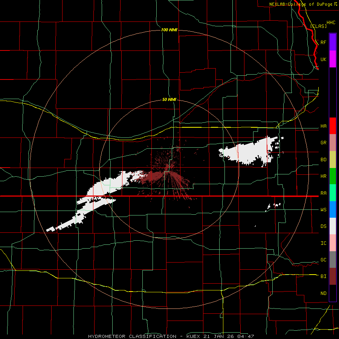Click the BI dark red legend swatch
This screenshot has height=339, width=339.
(x=333, y=276)
